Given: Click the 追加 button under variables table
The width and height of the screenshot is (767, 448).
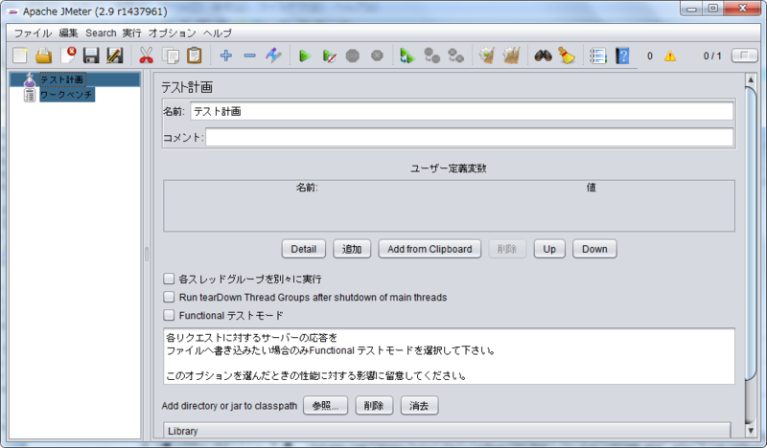Looking at the screenshot, I should click(x=352, y=249).
